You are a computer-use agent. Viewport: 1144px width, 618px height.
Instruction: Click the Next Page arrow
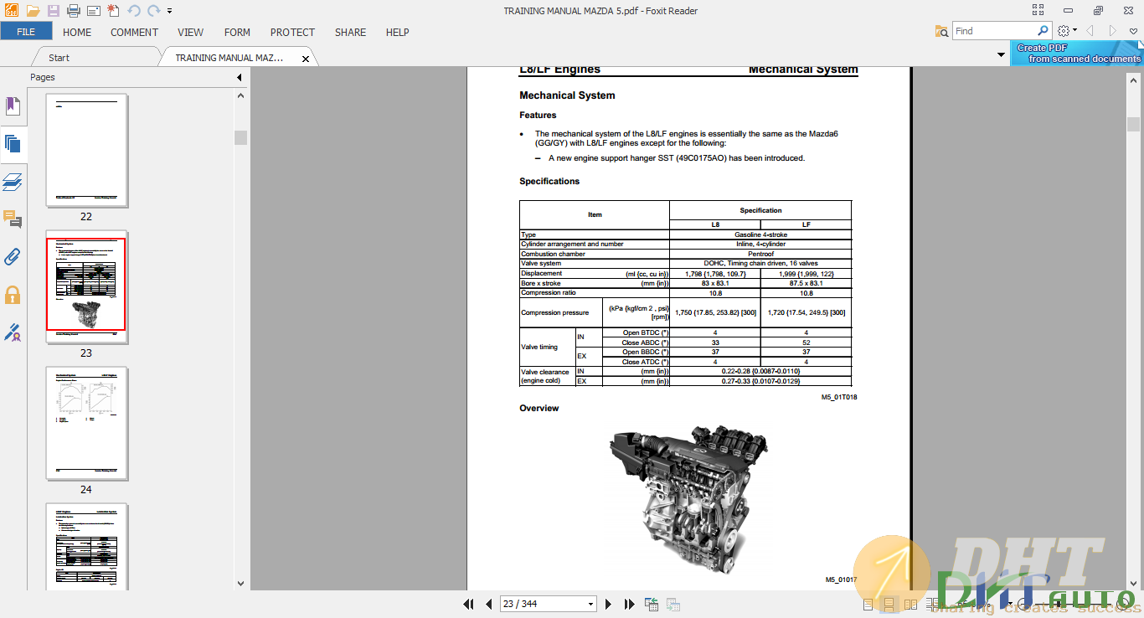pos(609,604)
